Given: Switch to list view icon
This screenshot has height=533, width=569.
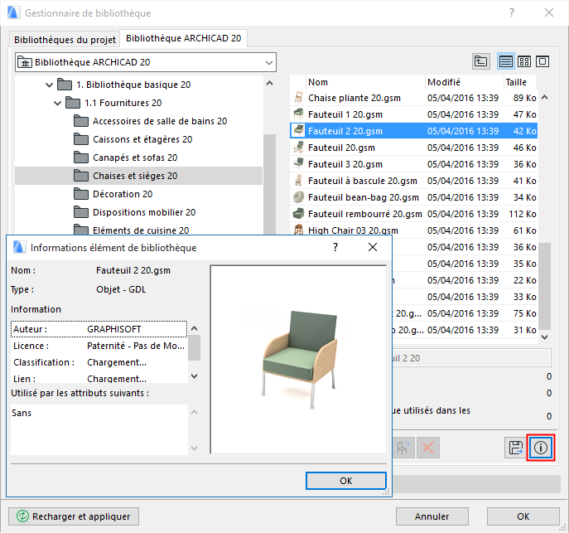Looking at the screenshot, I should pos(505,61).
